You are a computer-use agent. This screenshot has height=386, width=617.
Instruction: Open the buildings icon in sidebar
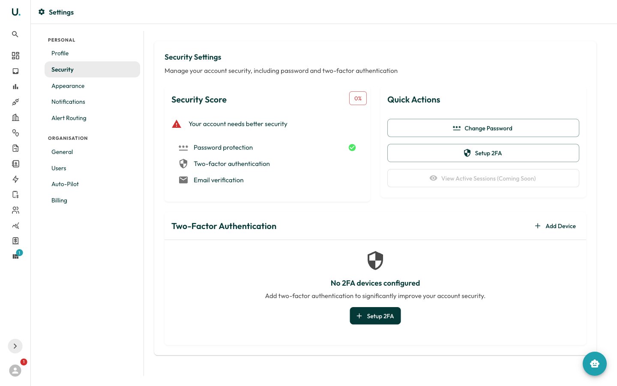click(15, 118)
